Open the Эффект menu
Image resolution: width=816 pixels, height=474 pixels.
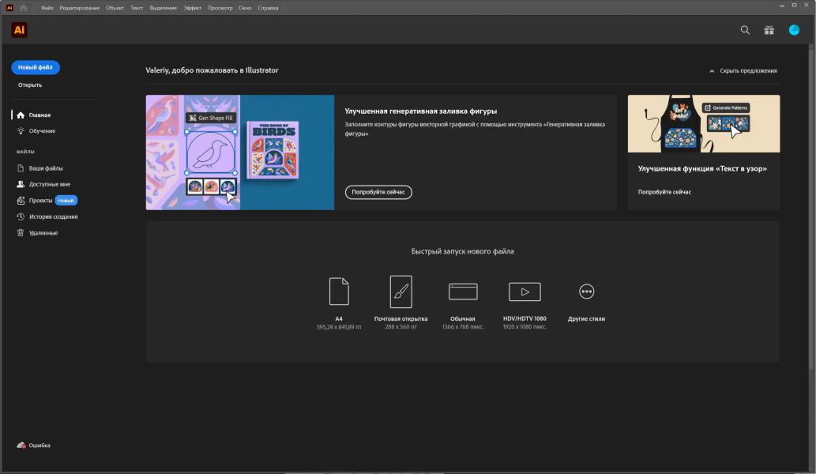coord(192,8)
